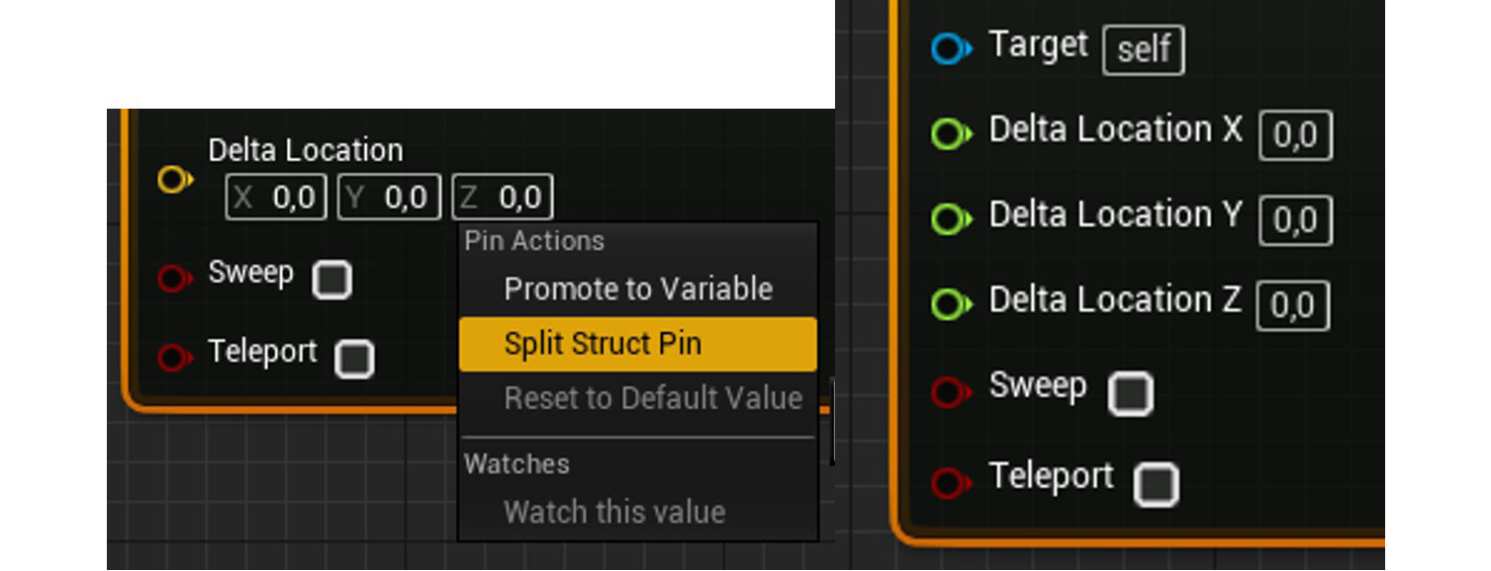Toggle the Teleport checkbox on right node
The image size is (1491, 571).
1157,483
